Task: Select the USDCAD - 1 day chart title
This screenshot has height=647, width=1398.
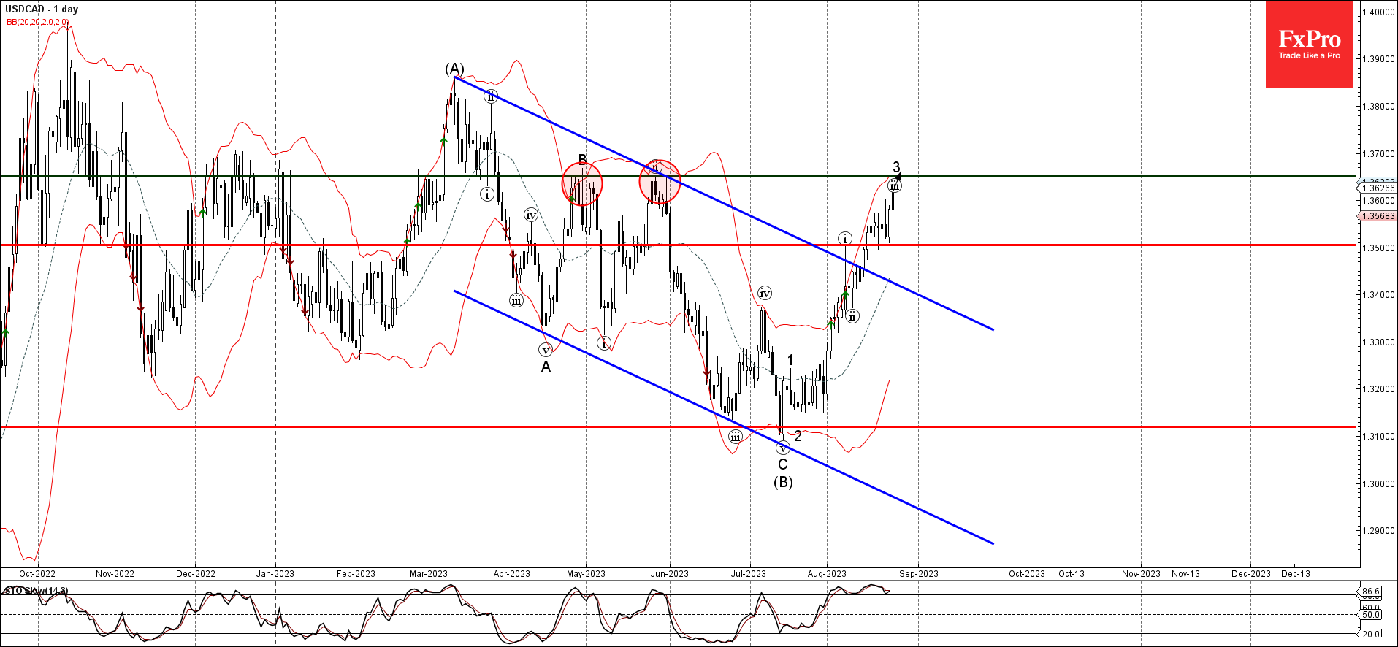Action: click(x=42, y=9)
